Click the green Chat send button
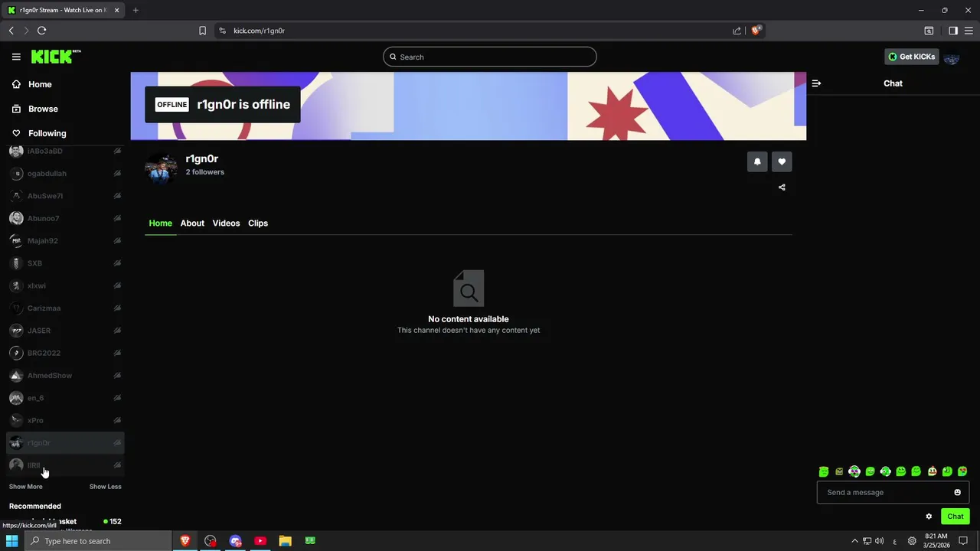980x551 pixels. coord(955,517)
